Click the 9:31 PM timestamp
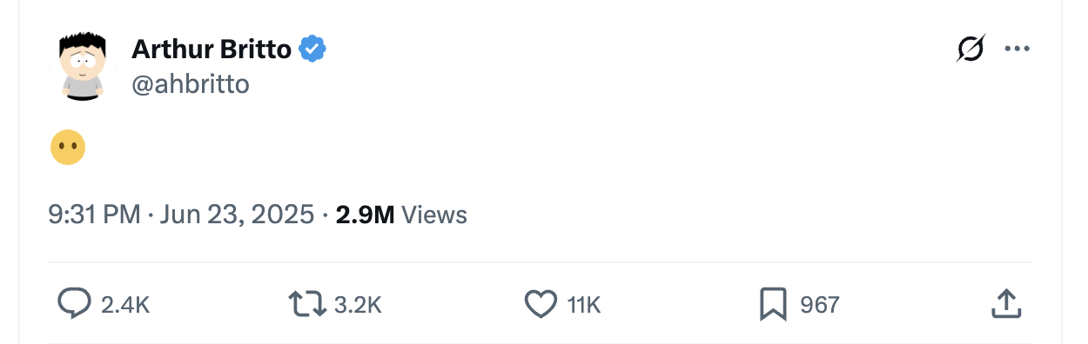 94,215
